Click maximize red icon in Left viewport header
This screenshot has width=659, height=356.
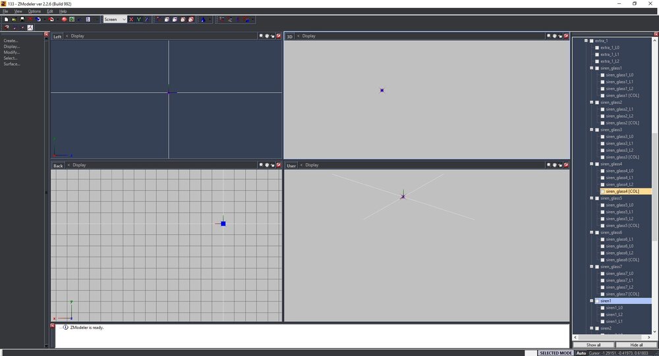tap(279, 36)
